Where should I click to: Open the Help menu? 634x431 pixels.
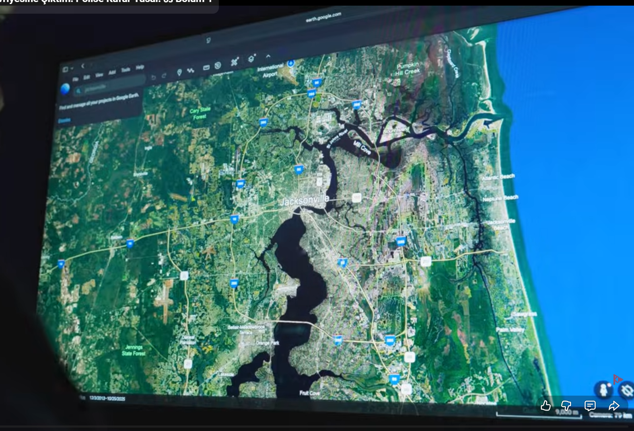(140, 67)
